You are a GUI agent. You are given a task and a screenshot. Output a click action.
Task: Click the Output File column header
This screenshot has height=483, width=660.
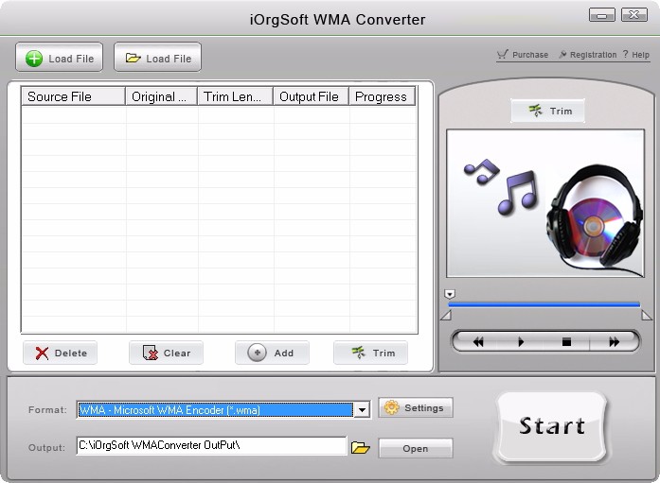[x=311, y=96]
